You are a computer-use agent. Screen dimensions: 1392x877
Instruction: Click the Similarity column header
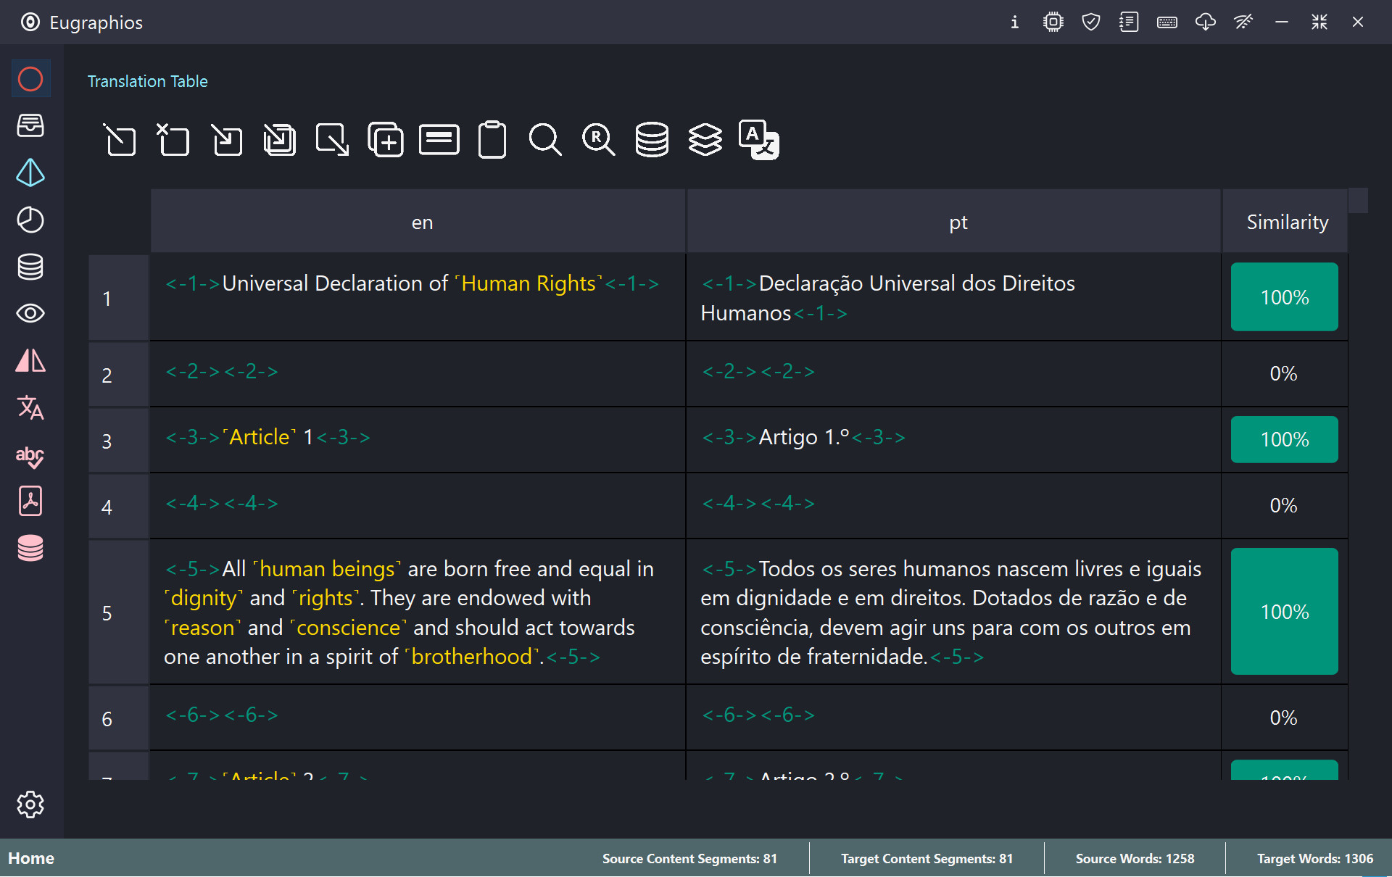click(x=1287, y=222)
